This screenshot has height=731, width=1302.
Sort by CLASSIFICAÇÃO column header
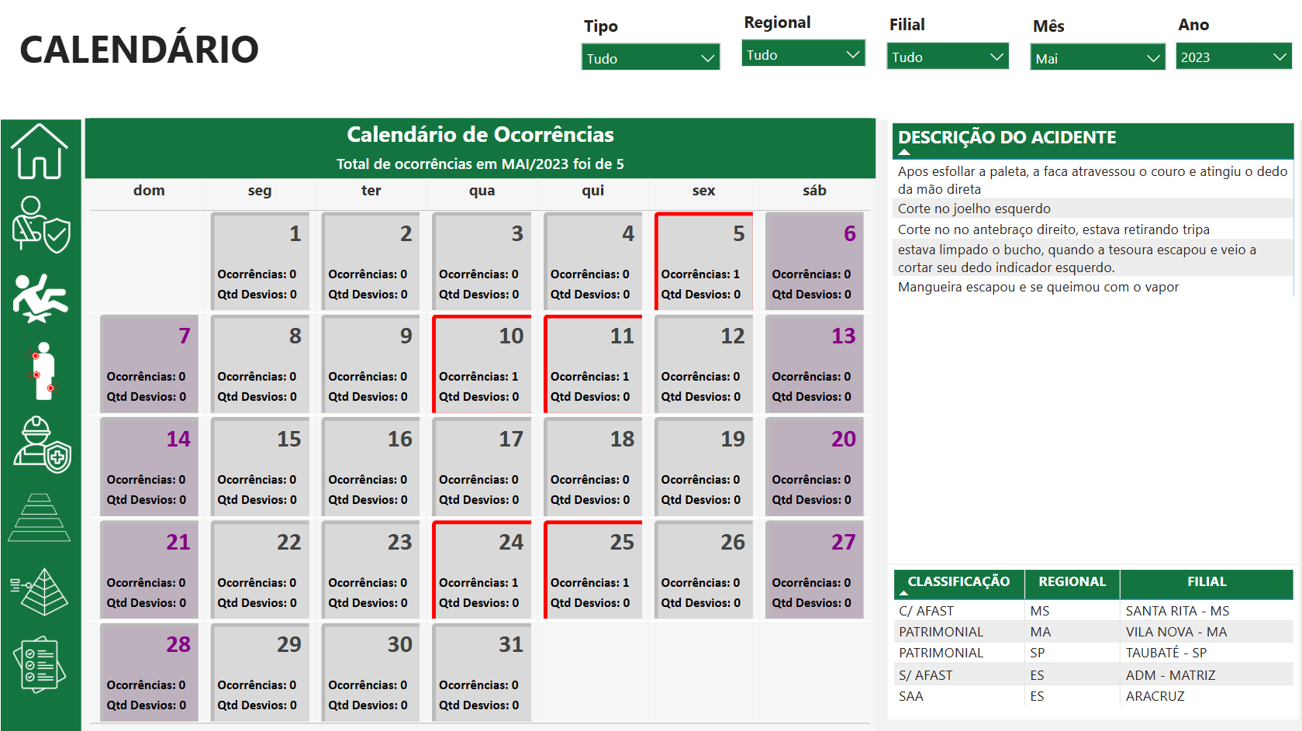(958, 581)
